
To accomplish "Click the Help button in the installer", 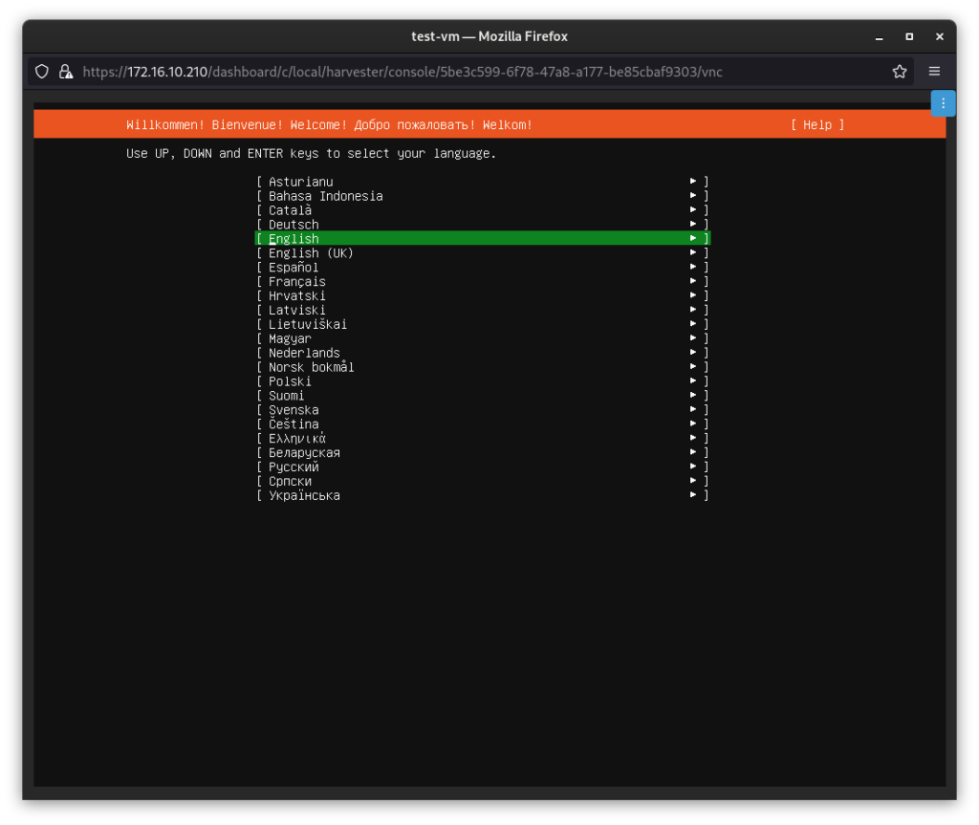I will 817,125.
